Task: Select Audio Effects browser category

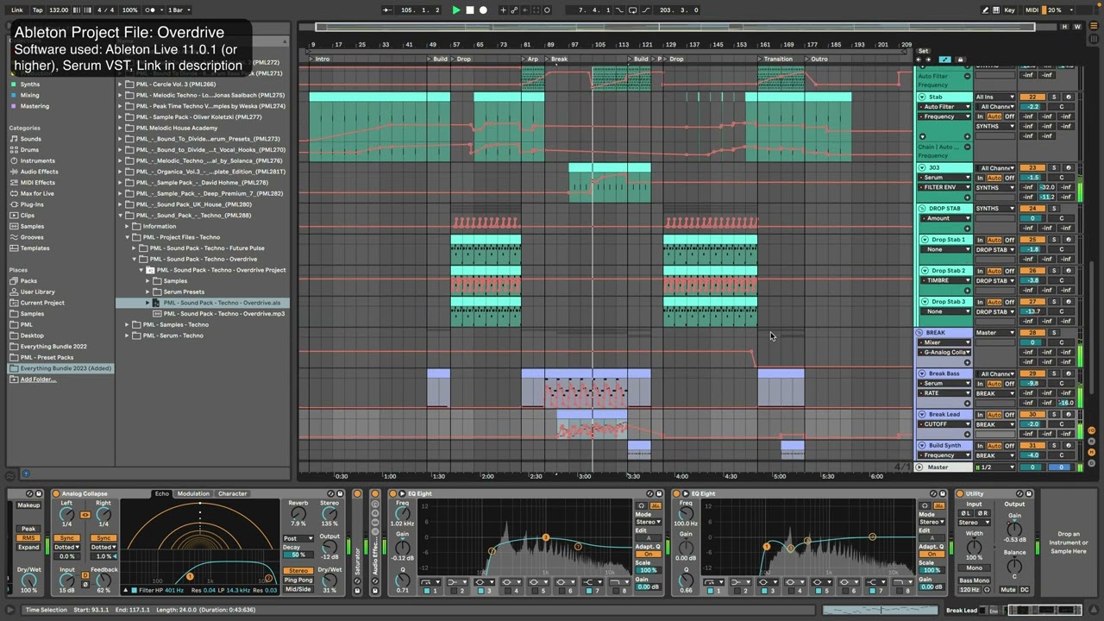Action: click(39, 172)
